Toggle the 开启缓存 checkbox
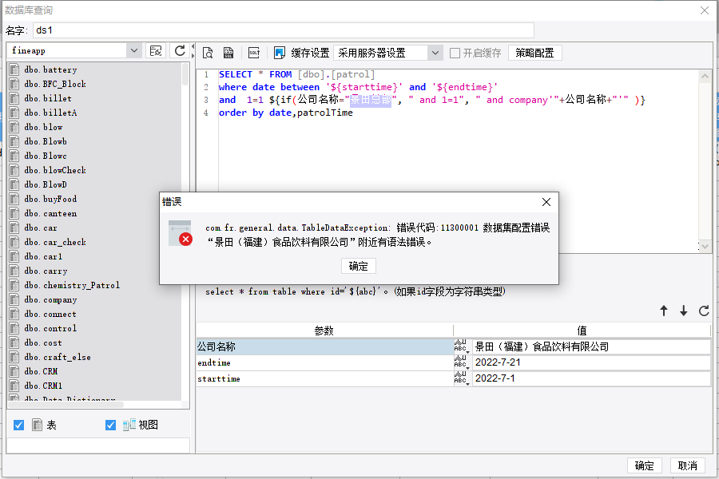This screenshot has height=479, width=719. click(x=455, y=53)
